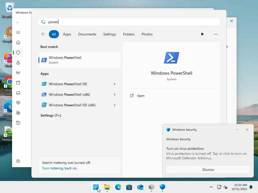Open notification bell in taskbar
The height and width of the screenshot is (193, 258).
[x=251, y=187]
